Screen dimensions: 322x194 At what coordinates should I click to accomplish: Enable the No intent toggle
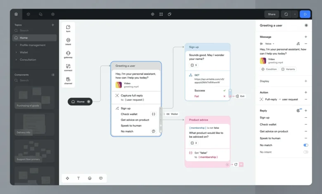tap(306, 152)
